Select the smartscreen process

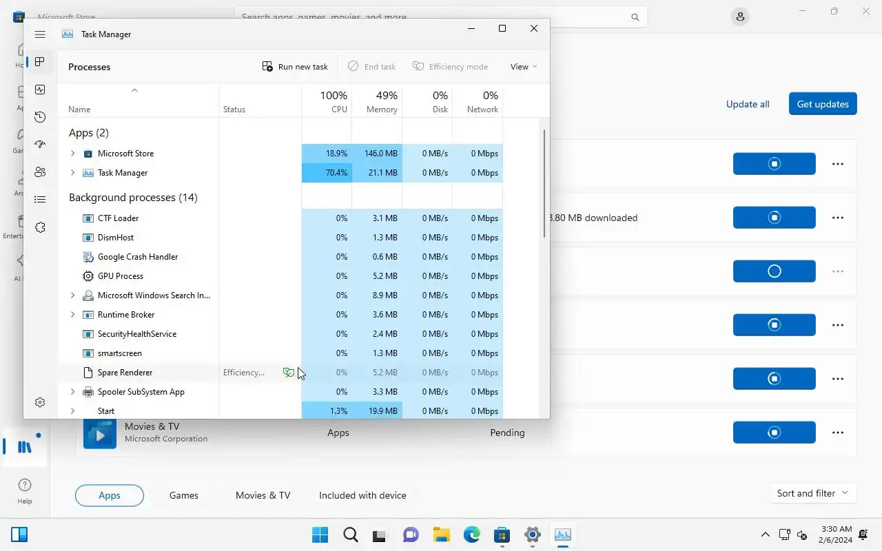tap(280, 353)
